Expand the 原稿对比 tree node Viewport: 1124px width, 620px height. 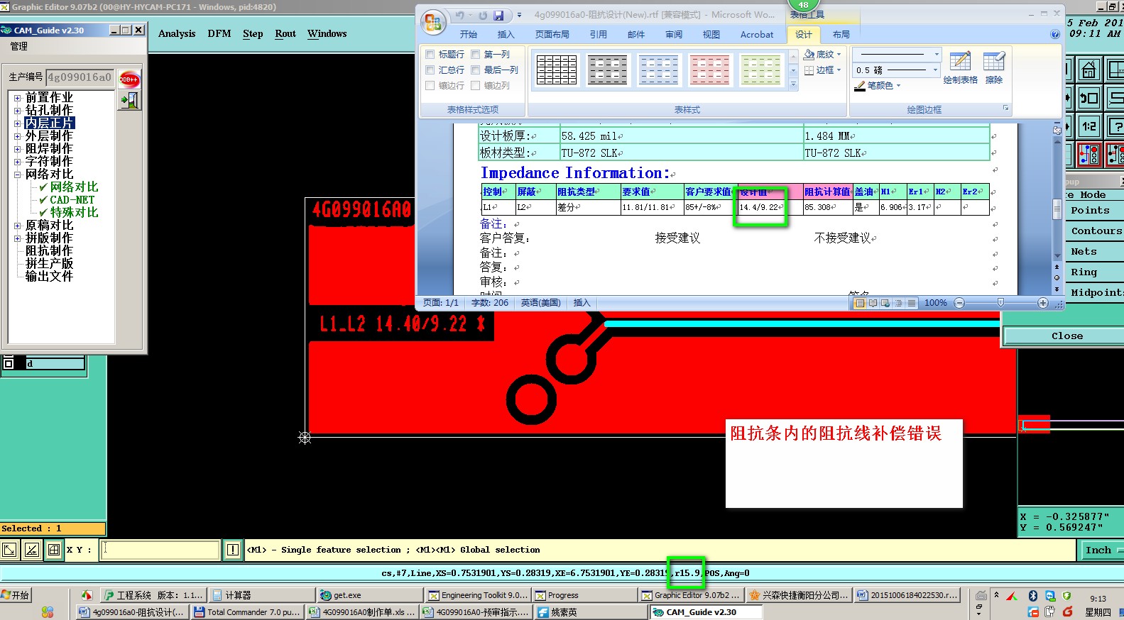(x=18, y=225)
